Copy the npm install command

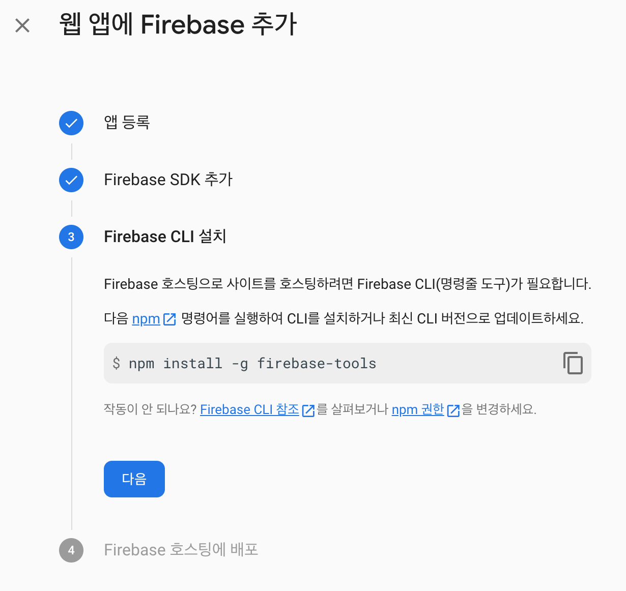(x=573, y=363)
